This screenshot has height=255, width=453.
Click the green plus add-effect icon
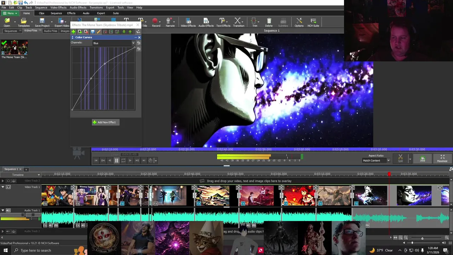point(74,32)
